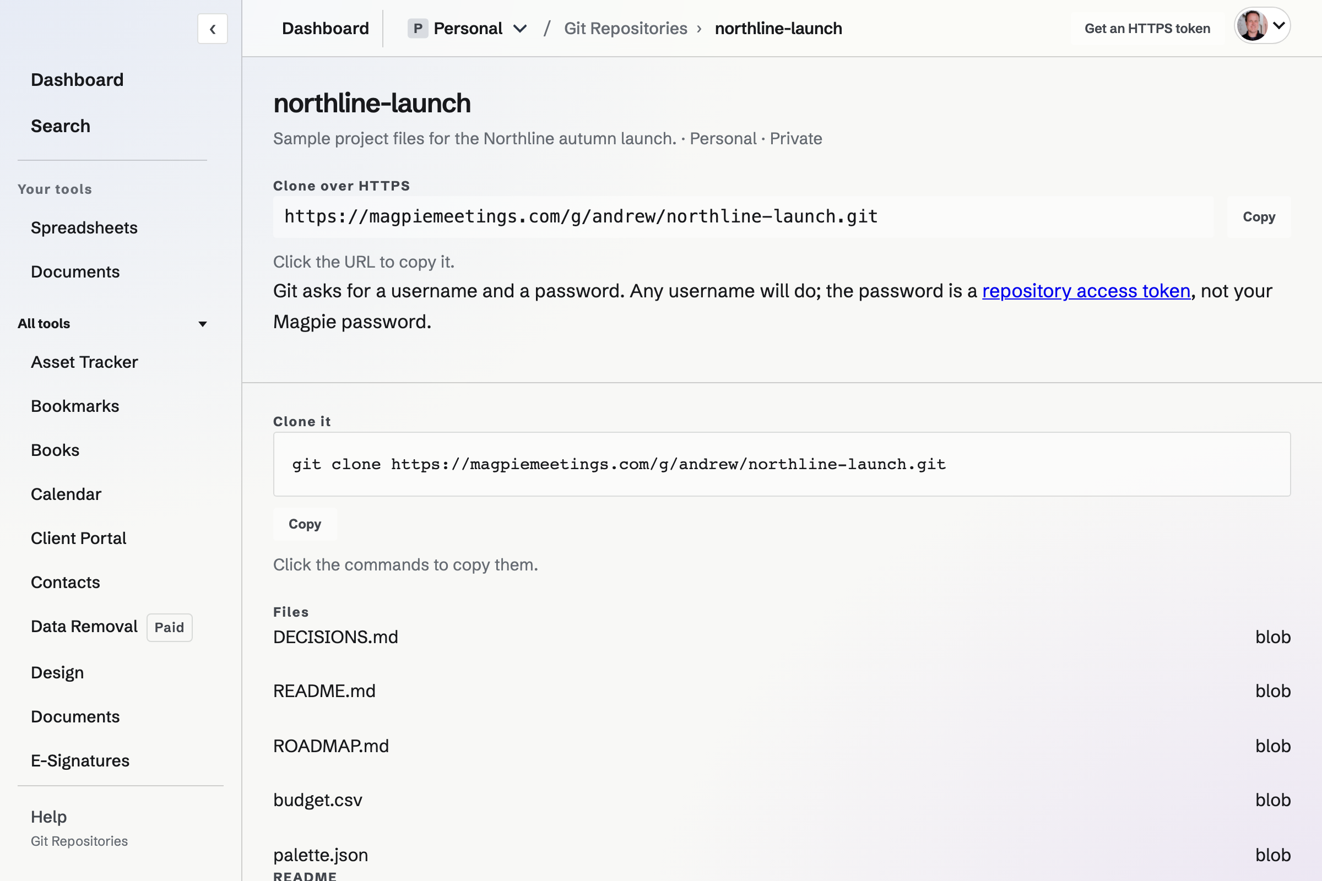Open Documents under All tools
This screenshot has height=881, width=1322.
75,717
